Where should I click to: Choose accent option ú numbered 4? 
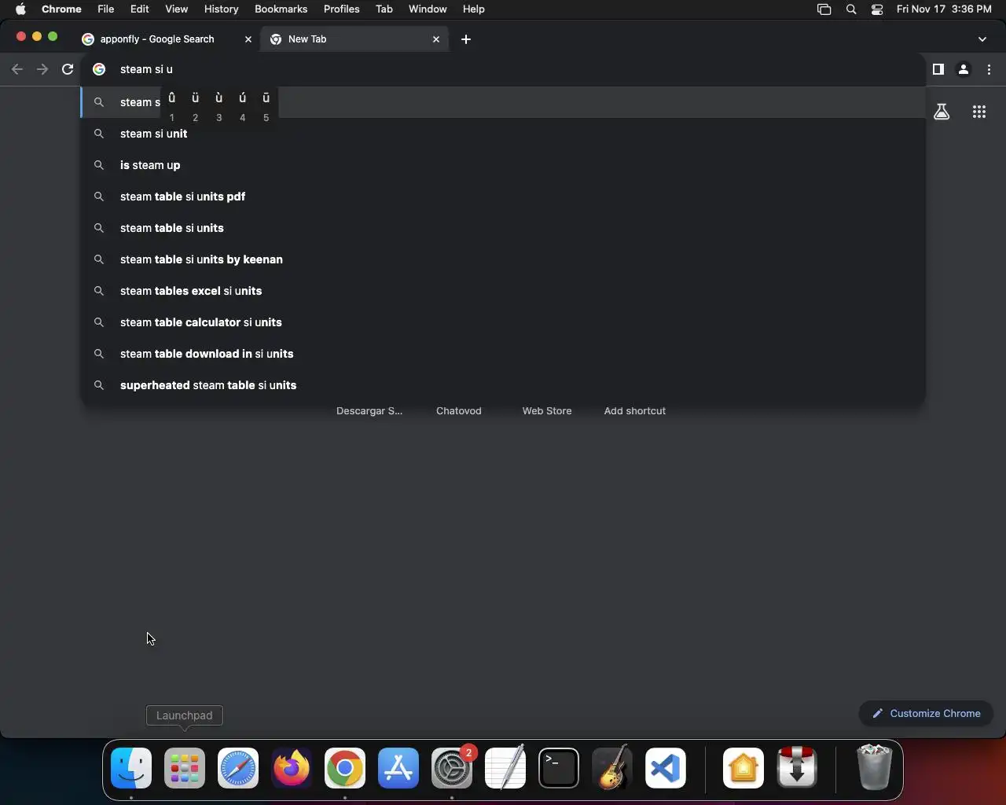(242, 106)
